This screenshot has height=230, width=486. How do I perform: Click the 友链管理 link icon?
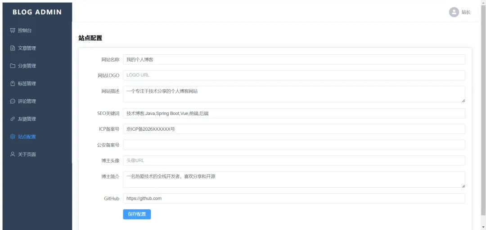13,119
